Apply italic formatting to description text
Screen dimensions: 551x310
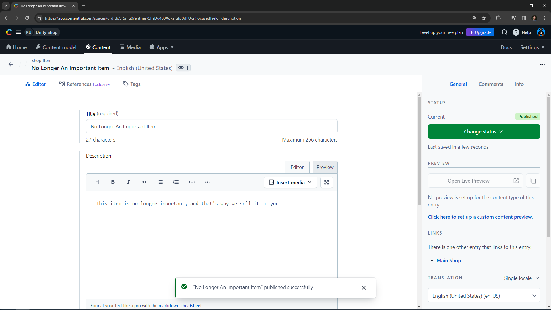pyautogui.click(x=129, y=182)
